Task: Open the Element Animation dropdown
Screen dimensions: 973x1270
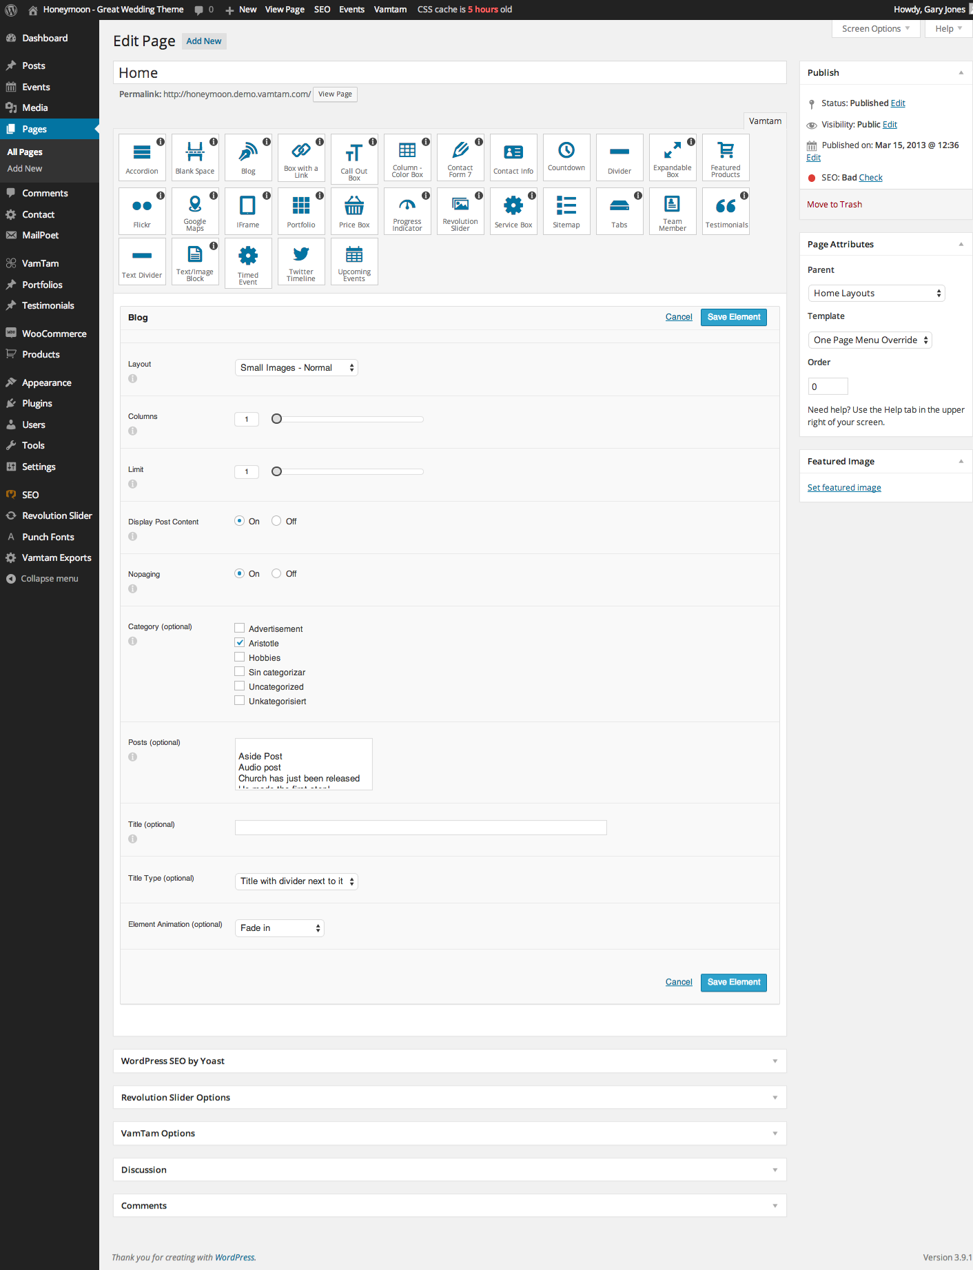Action: tap(279, 928)
